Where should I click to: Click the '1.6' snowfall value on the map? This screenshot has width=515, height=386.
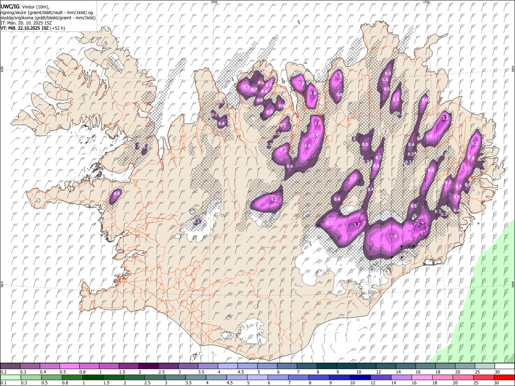(x=317, y=124)
